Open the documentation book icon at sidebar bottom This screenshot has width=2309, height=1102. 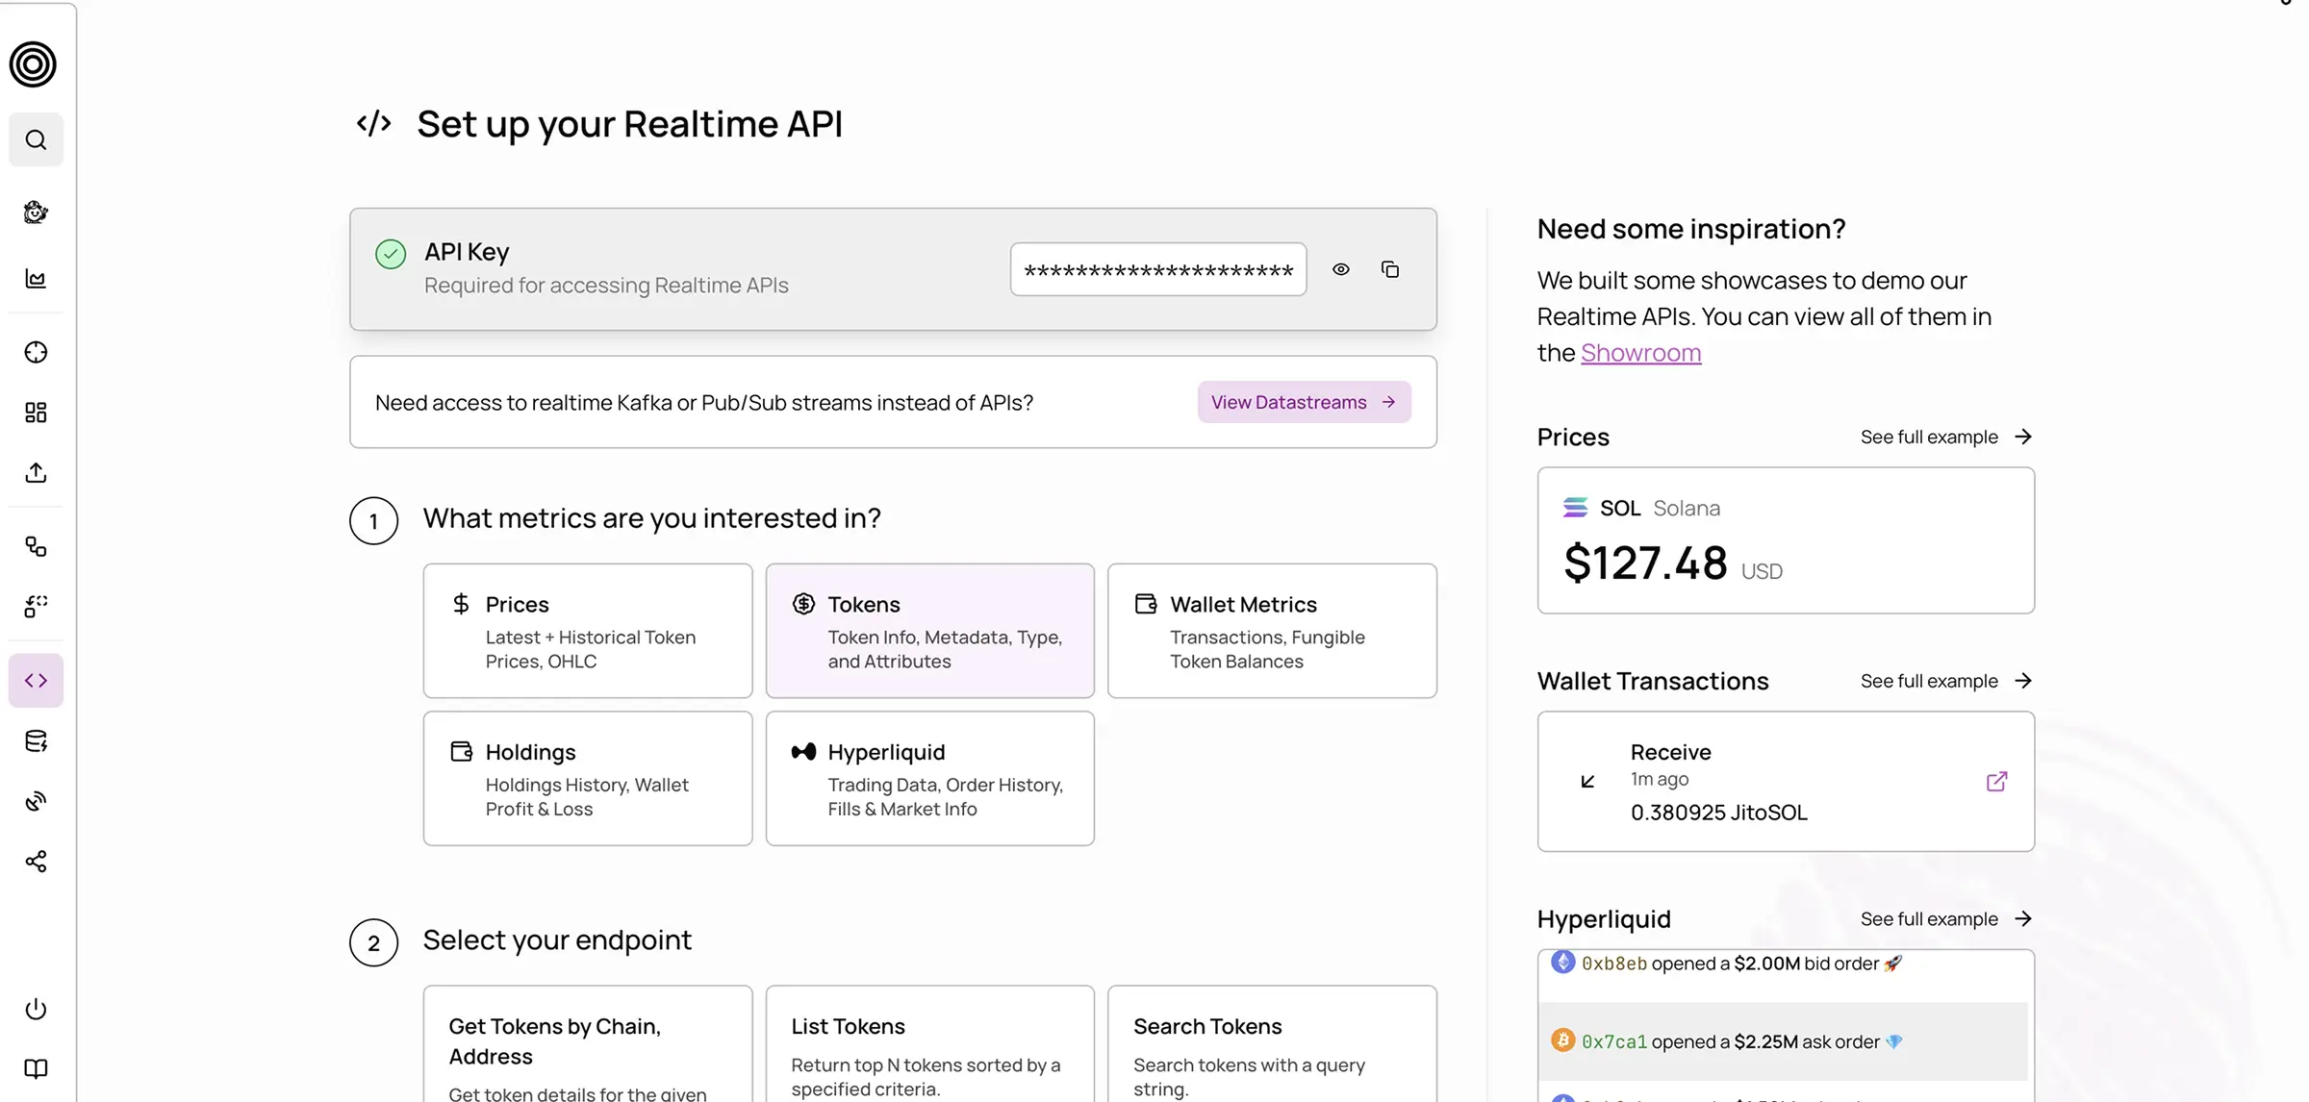point(36,1068)
